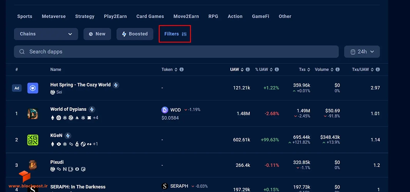Screen dimensions: 410x192
Task: Click the info icon beside Token header
Action: 182,70
